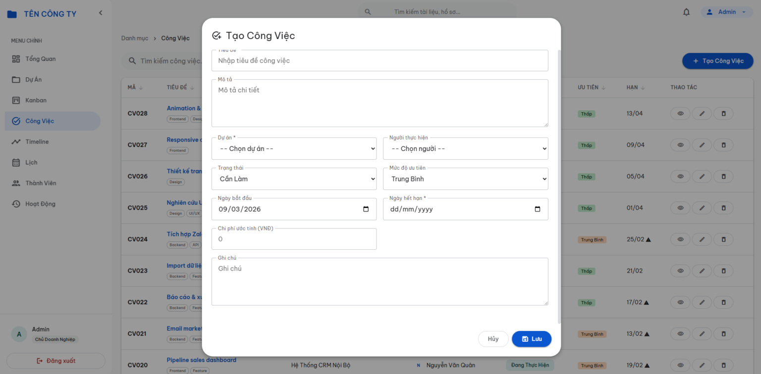Image resolution: width=761 pixels, height=374 pixels.
Task: Open Timeline in the sidebar
Action: point(53,142)
